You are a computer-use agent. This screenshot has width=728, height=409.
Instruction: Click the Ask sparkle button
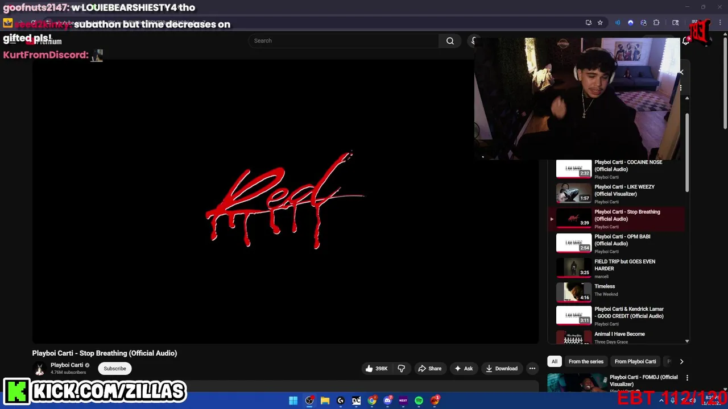[x=464, y=369]
